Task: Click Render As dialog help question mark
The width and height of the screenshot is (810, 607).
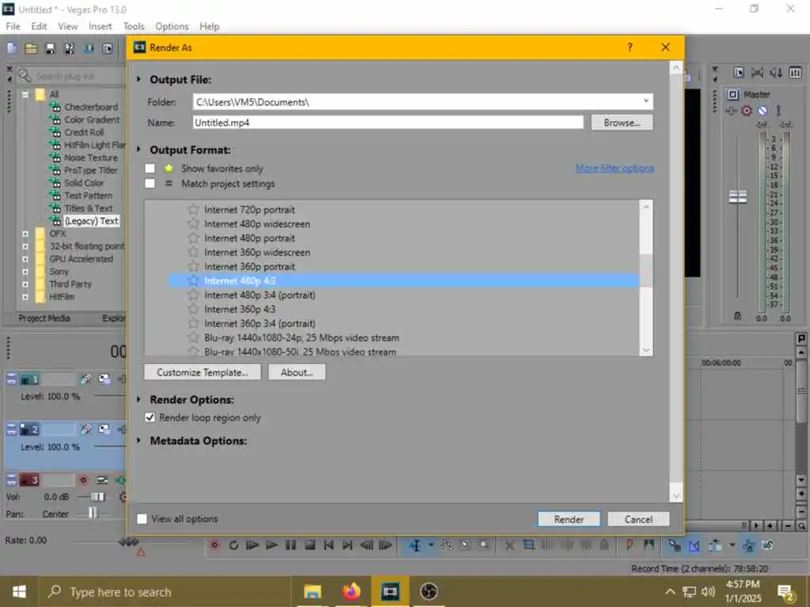Action: click(630, 47)
